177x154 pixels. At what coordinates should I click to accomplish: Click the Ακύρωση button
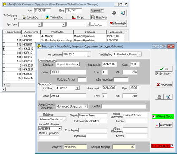coord(164,84)
